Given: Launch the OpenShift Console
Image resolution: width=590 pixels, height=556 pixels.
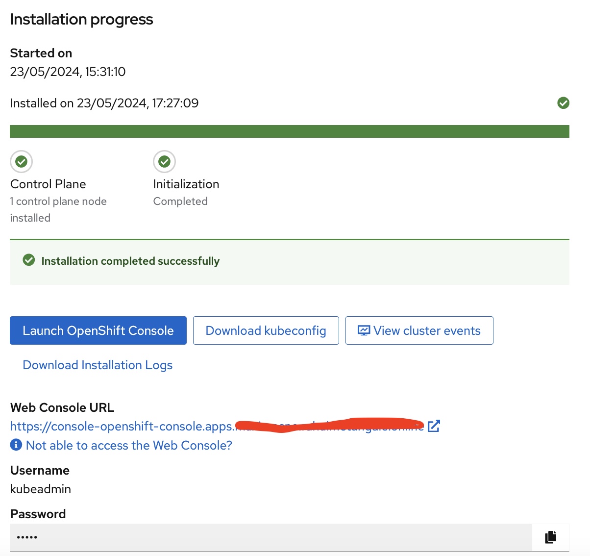Looking at the screenshot, I should click(98, 330).
